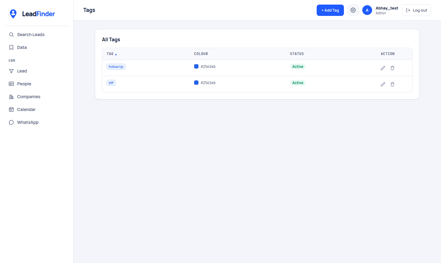Click Active status of Follow Up row
Viewport: 441px width, 263px height.
click(298, 67)
